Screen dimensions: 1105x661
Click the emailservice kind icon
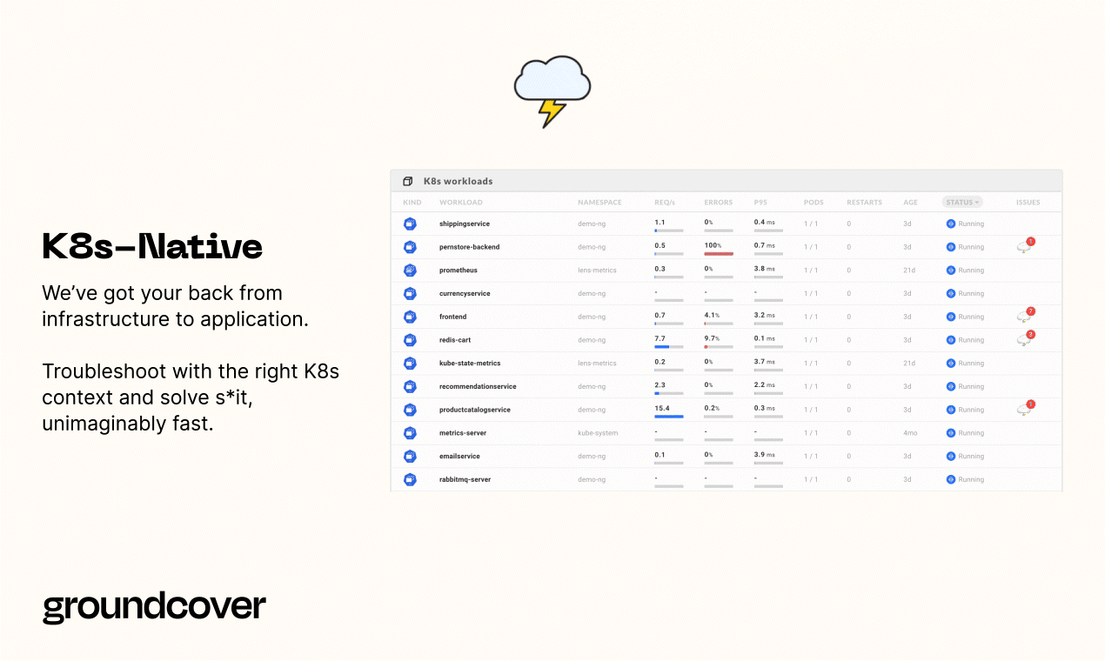pos(410,456)
